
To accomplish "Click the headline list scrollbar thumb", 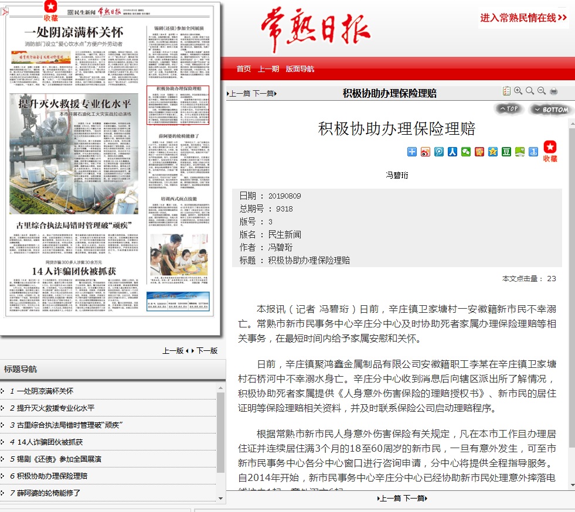I will (220, 432).
